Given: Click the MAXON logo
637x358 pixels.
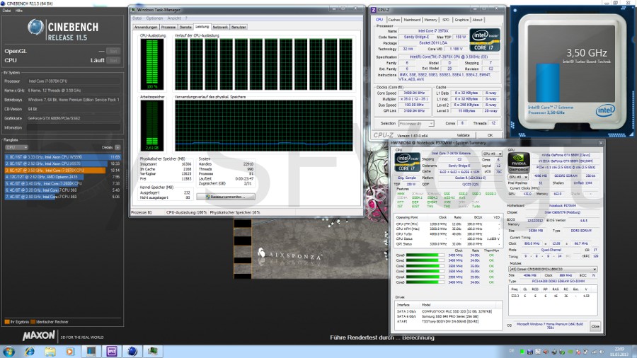Looking at the screenshot, I should pyautogui.click(x=39, y=335).
